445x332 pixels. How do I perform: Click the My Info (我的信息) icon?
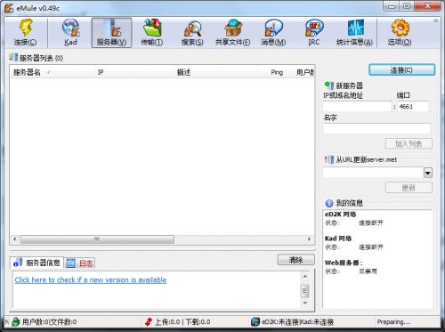point(329,203)
